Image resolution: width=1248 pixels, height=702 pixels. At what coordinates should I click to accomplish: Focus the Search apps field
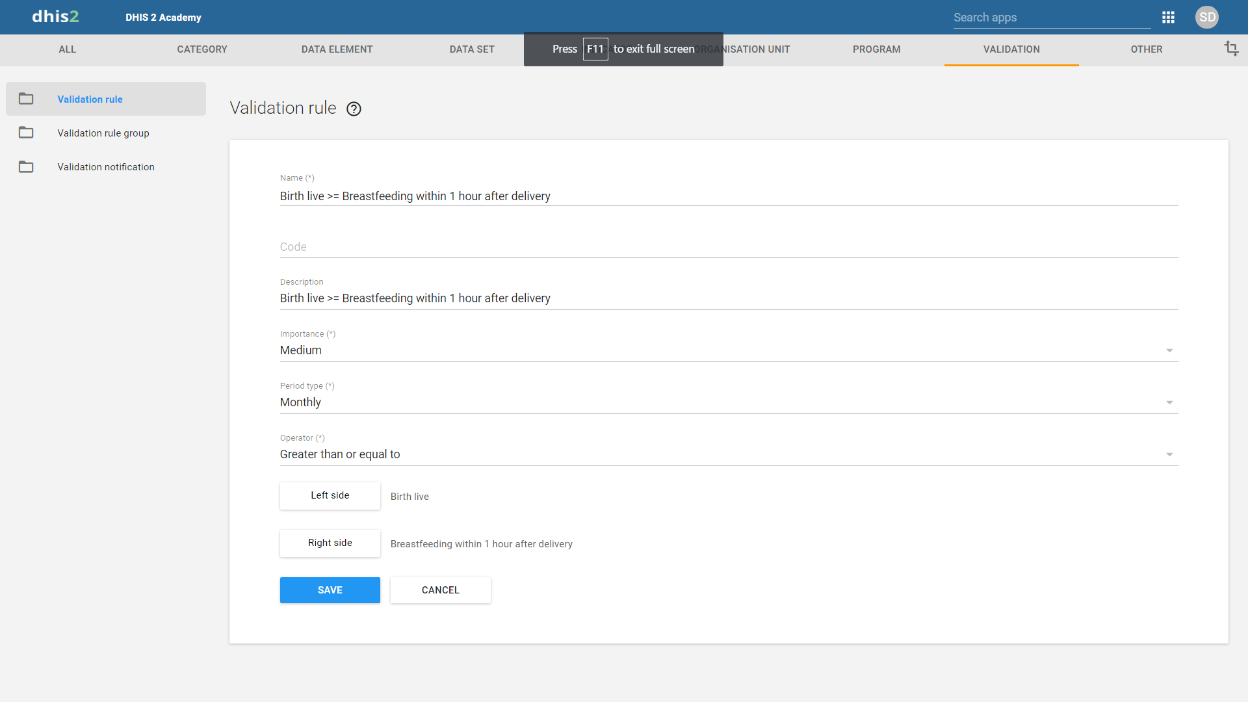pyautogui.click(x=1050, y=18)
